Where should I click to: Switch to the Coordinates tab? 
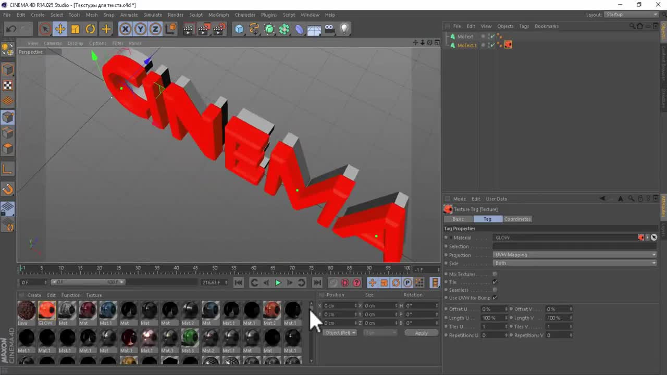[x=517, y=219]
